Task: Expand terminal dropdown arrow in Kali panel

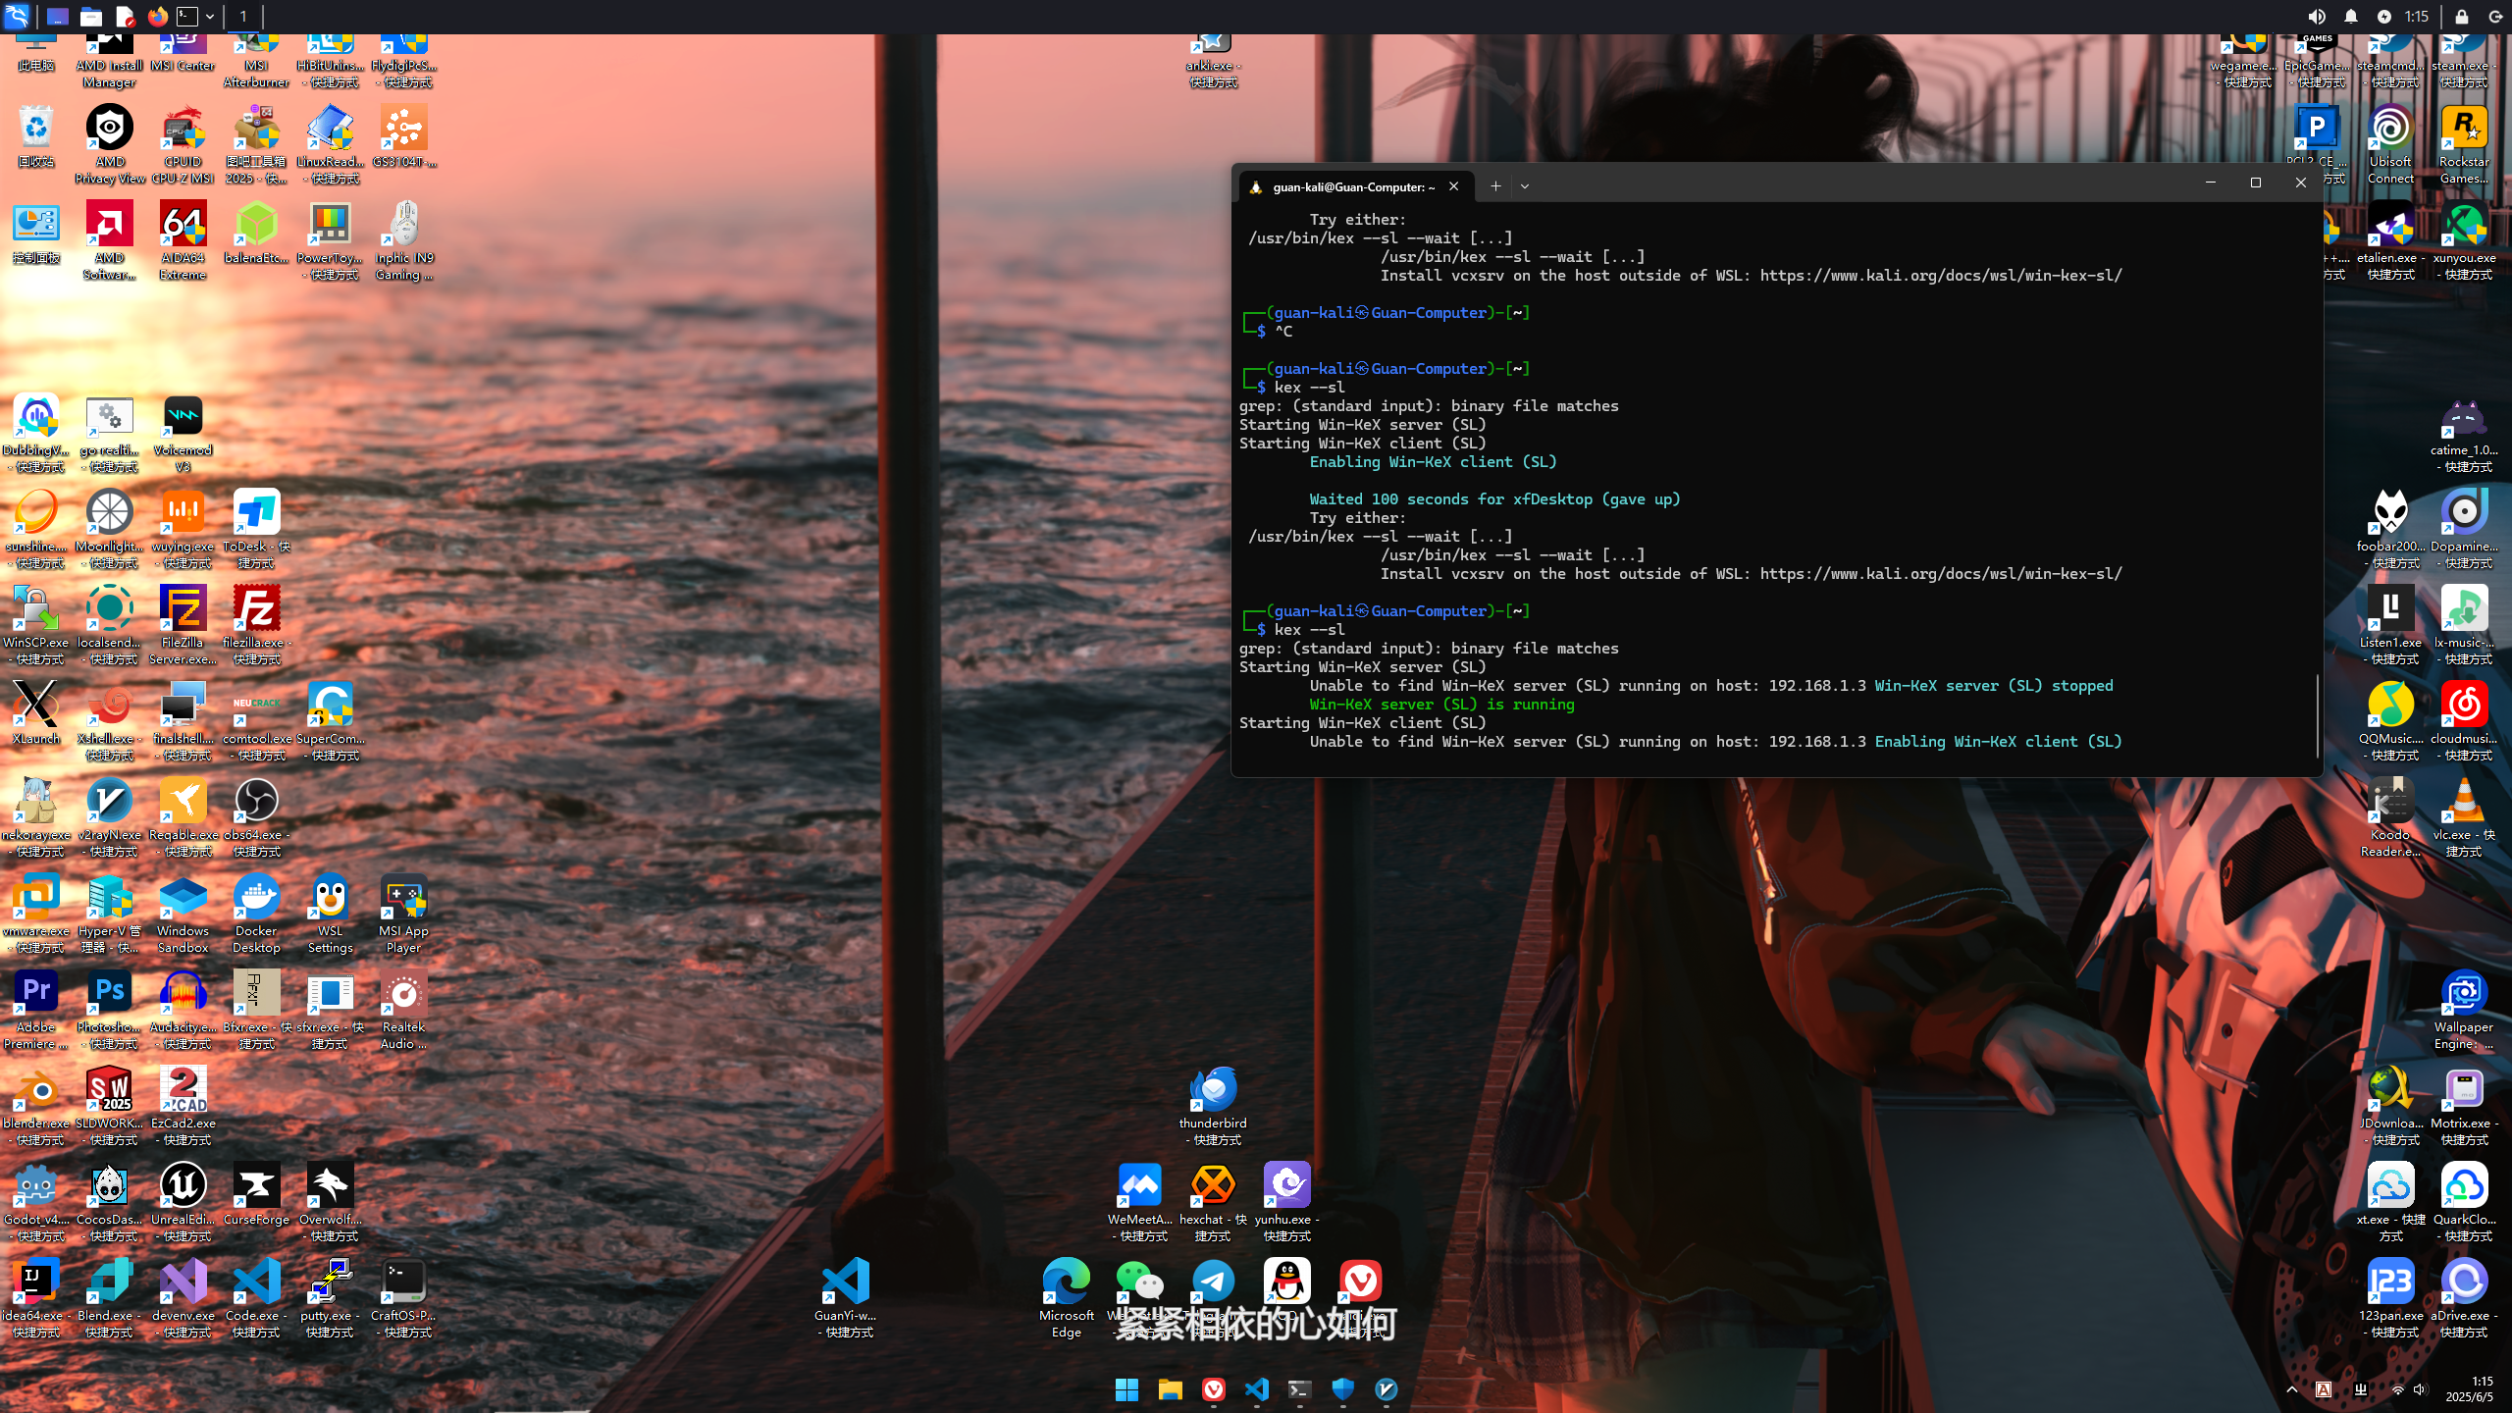Action: click(210, 16)
